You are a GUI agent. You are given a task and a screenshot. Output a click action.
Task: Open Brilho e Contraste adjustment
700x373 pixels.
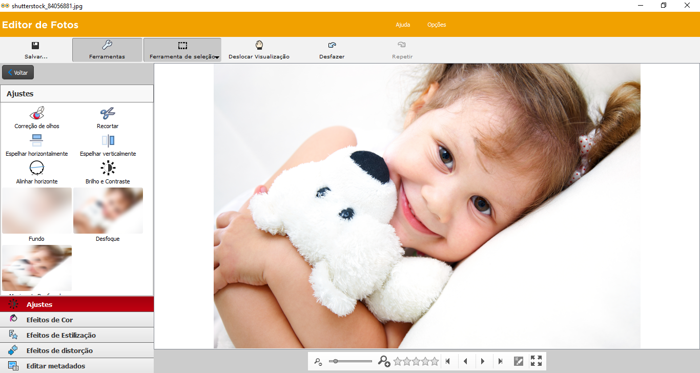tap(108, 168)
